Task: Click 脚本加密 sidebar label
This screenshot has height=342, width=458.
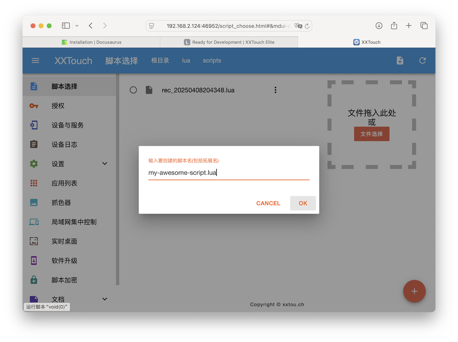Action: pos(64,280)
